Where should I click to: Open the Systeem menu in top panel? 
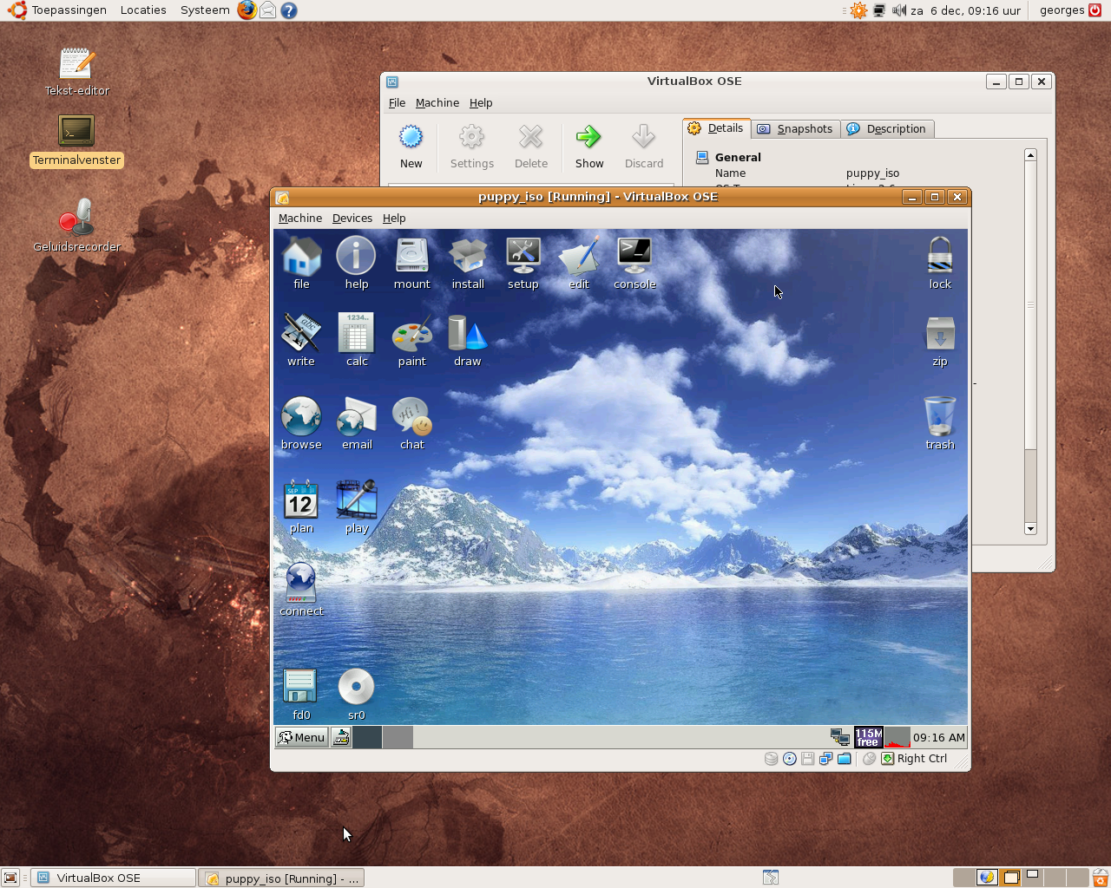205,10
